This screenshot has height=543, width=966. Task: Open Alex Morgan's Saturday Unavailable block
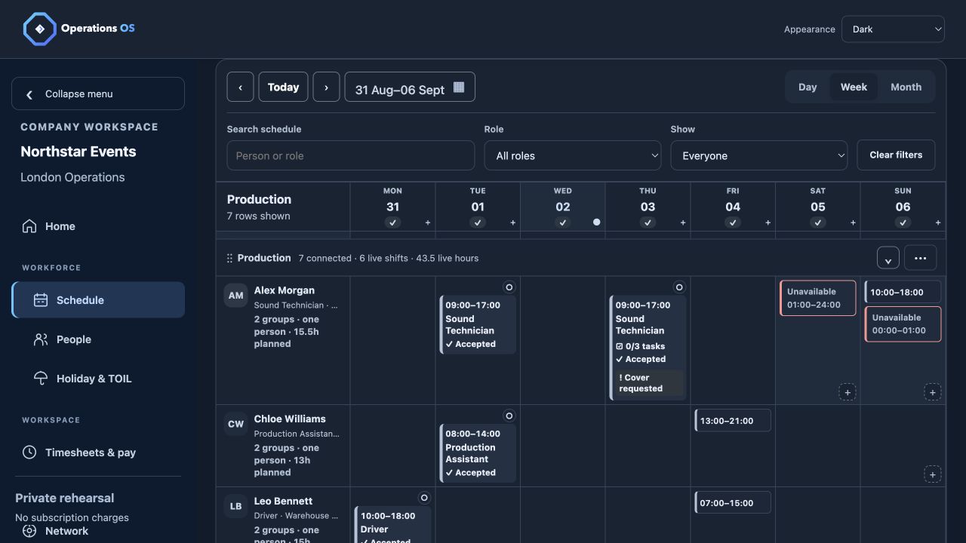pos(818,298)
